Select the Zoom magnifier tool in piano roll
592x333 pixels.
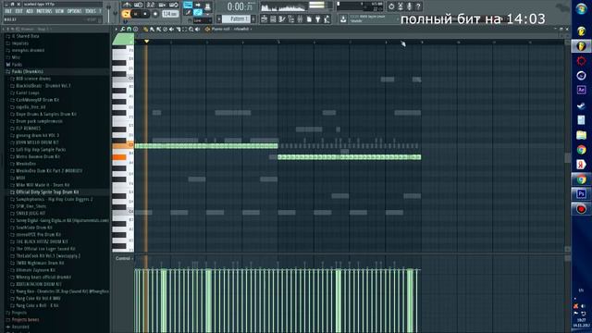coord(191,29)
